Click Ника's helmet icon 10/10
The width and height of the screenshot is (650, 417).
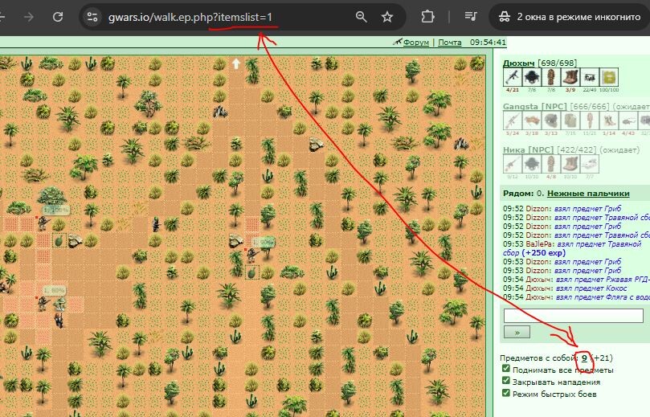pos(531,164)
